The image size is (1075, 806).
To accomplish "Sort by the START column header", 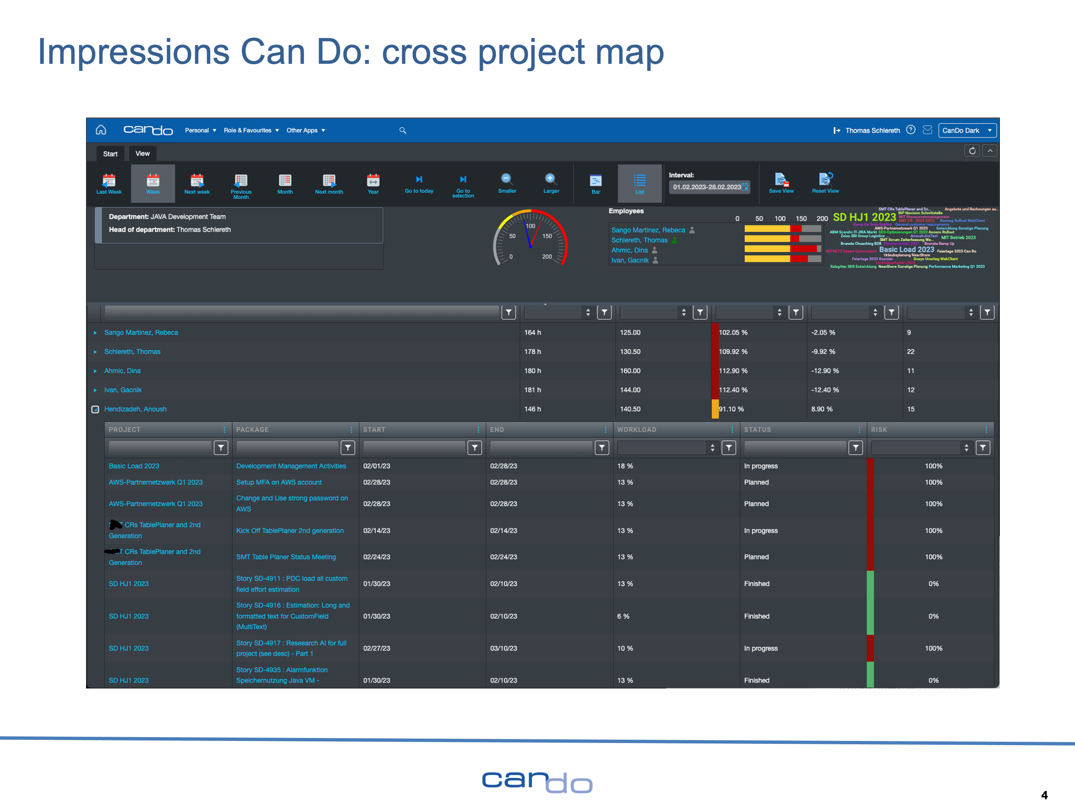I will pos(374,430).
